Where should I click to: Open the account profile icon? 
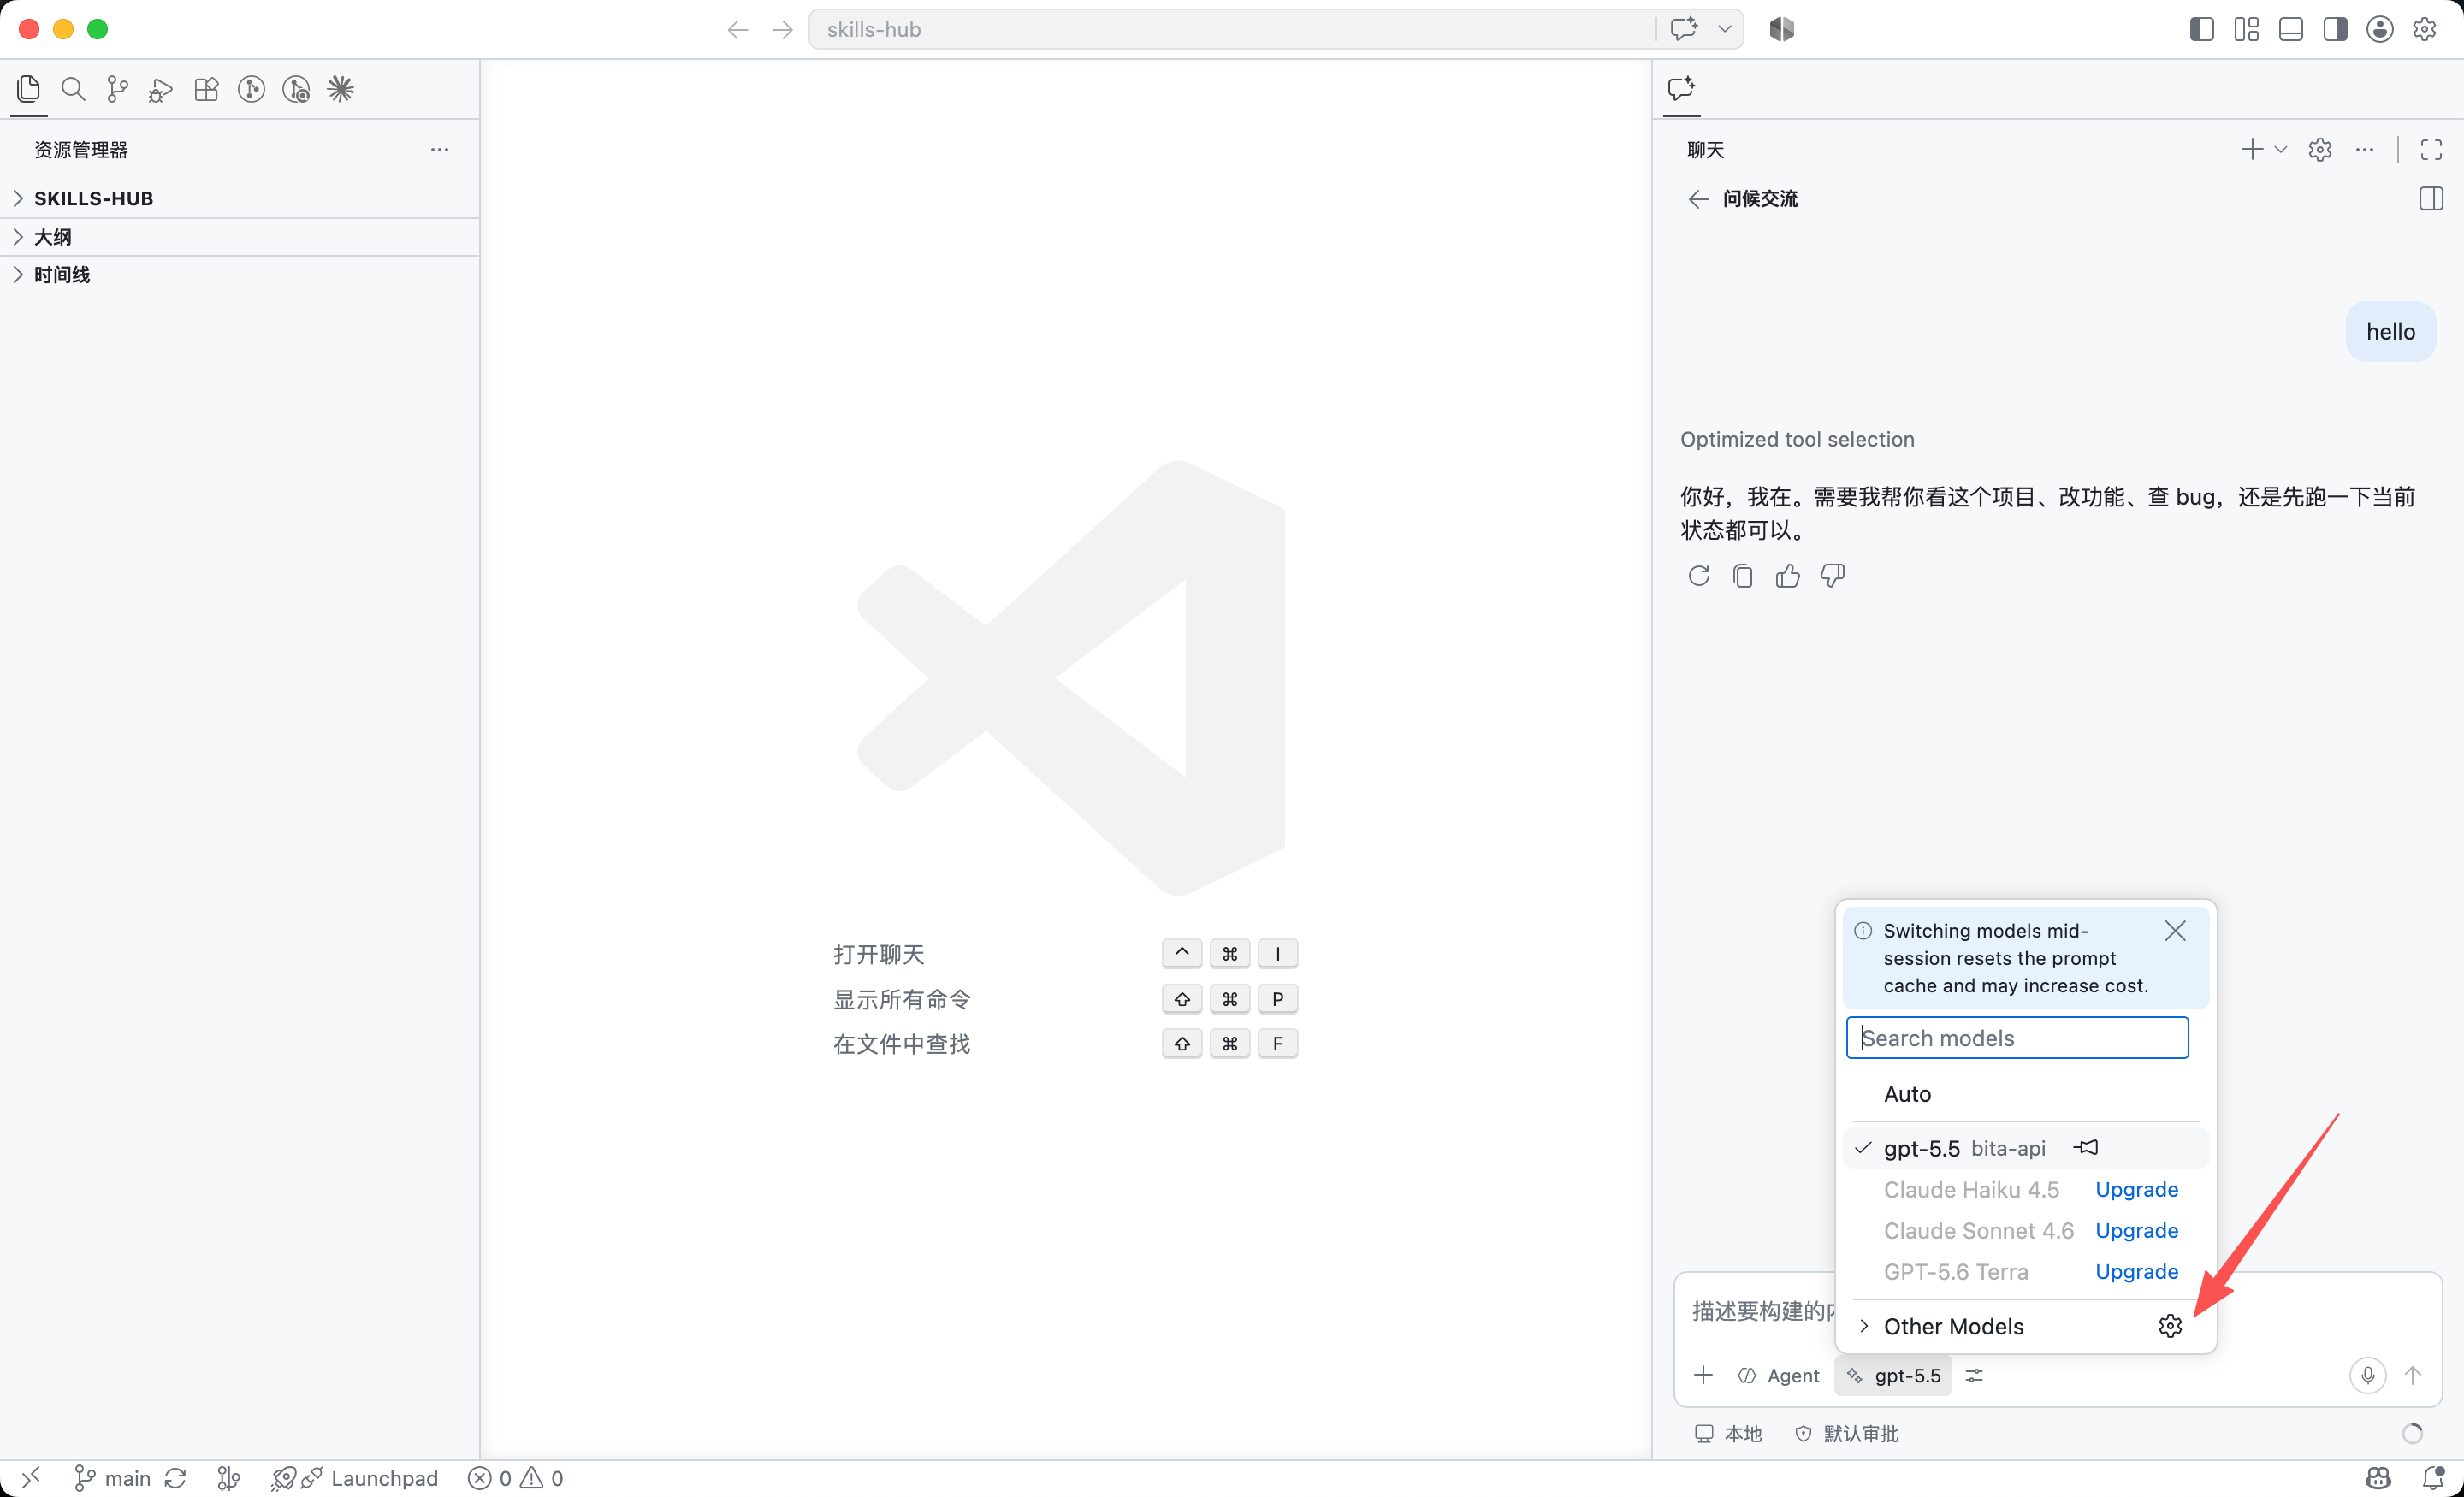pyautogui.click(x=2380, y=29)
